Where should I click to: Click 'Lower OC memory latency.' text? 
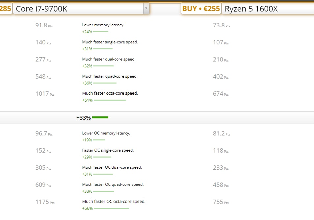point(106,133)
